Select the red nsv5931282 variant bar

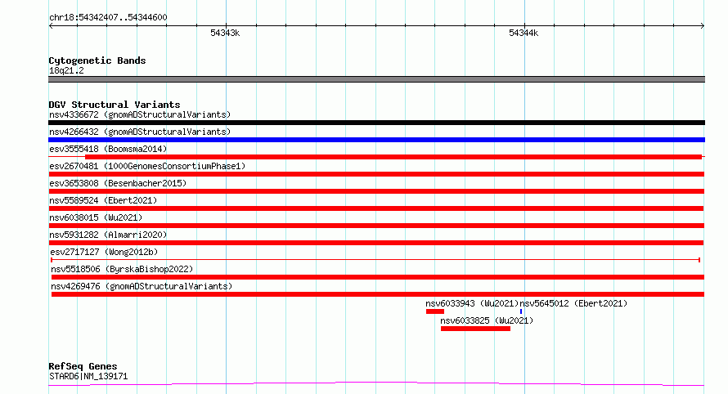(376, 243)
